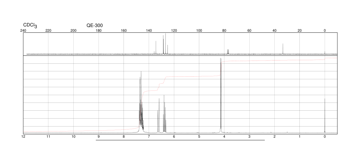This screenshot has height=155, width=359.
Task: Click the 4 ppm proton axis label
Action: click(224, 137)
